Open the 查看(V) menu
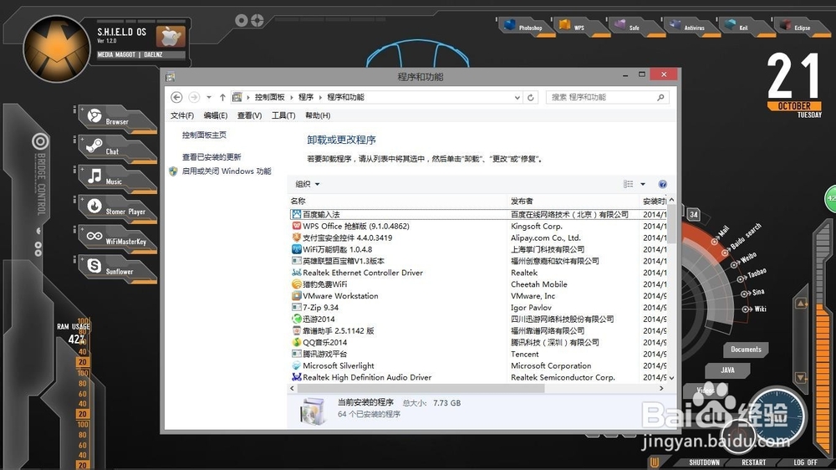This screenshot has width=836, height=470. [249, 115]
